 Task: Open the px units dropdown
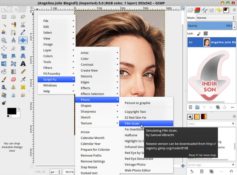[56, 172]
